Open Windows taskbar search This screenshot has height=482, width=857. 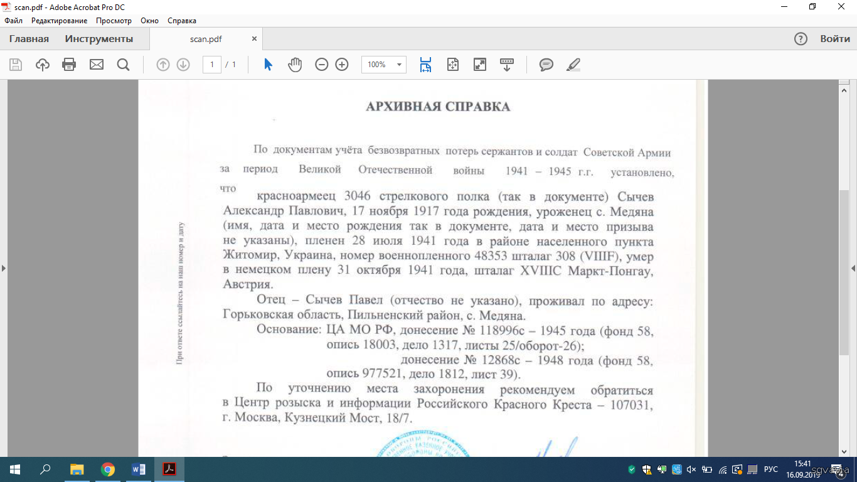(x=45, y=469)
